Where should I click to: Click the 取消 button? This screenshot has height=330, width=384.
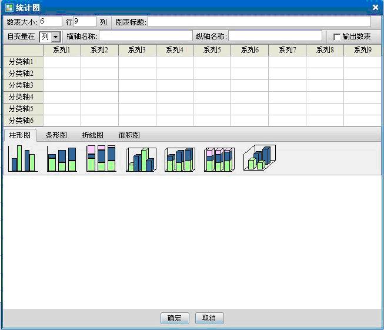point(209,318)
